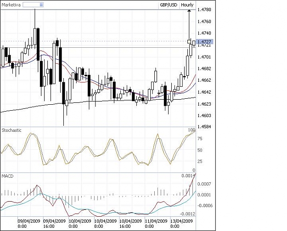
Task: Click the MACD scale value 0.0007
Action: [x=204, y=184]
